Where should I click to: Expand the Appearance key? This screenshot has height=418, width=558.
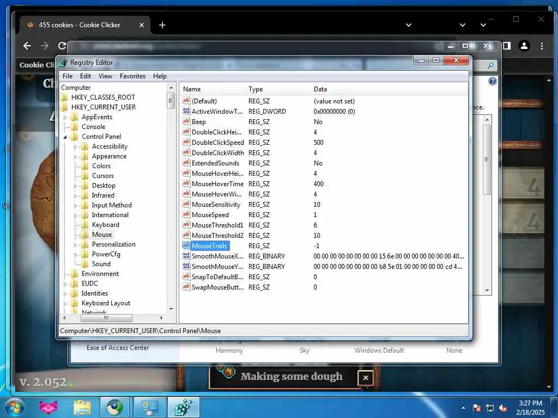[75, 156]
